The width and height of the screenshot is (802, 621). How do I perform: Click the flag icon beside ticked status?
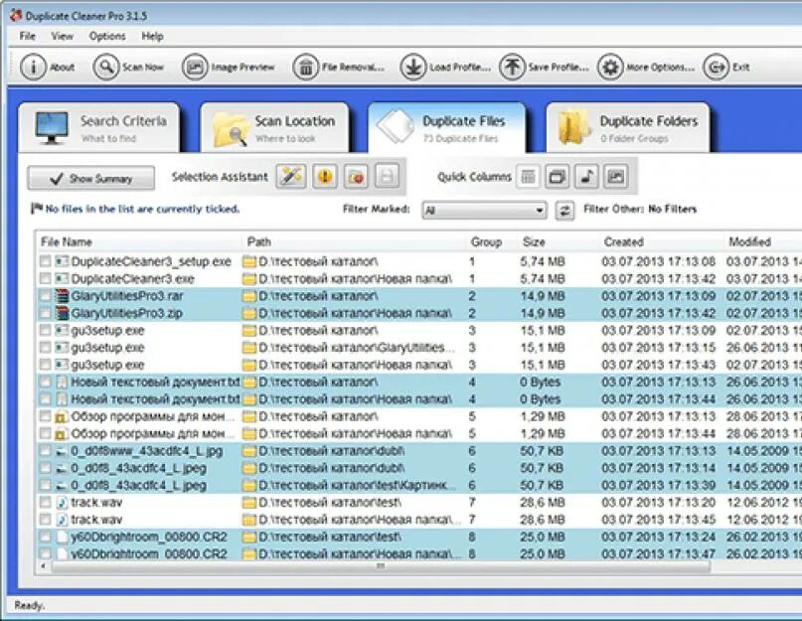pos(37,209)
